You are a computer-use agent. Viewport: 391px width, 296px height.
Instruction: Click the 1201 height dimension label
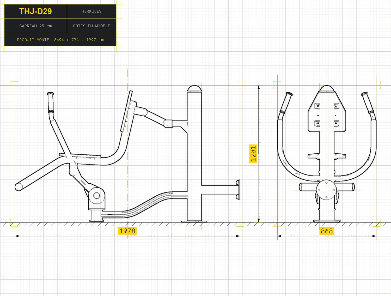(253, 154)
